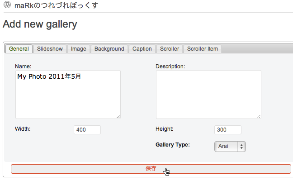Click the Description text area resize handle
Image resolution: width=293 pixels, height=185 pixels.
tap(259, 116)
